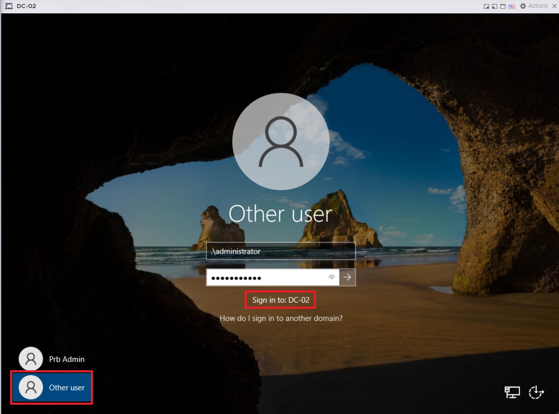This screenshot has width=559, height=414.
Task: Click "How do I sign in to another domain?"
Action: point(281,318)
